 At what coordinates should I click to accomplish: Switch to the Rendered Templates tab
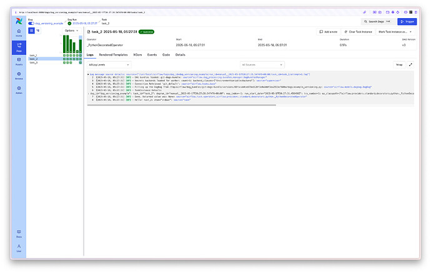(x=112, y=54)
